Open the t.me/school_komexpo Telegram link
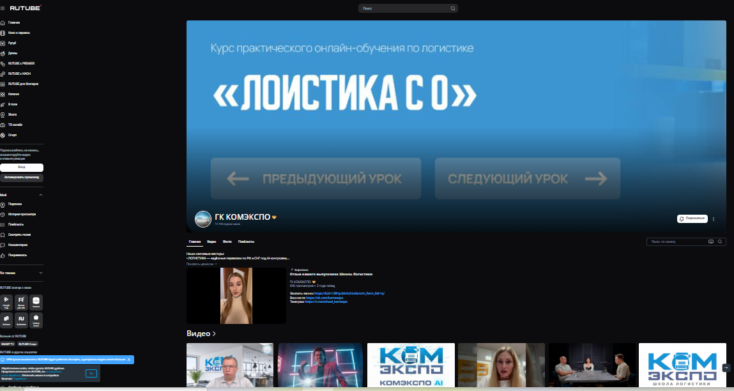This screenshot has width=734, height=391. pos(326,302)
